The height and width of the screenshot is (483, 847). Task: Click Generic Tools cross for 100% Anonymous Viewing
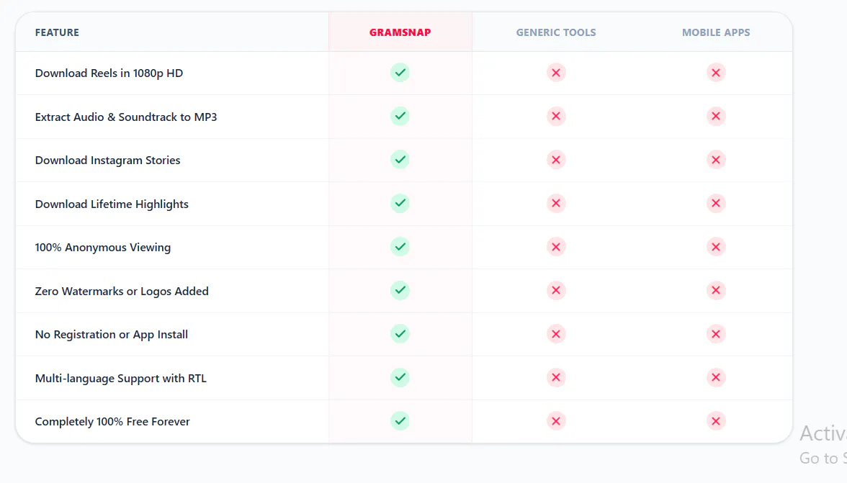tap(556, 247)
